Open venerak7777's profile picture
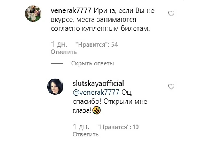Viewport: 204px width, 142px height. pos(33,13)
